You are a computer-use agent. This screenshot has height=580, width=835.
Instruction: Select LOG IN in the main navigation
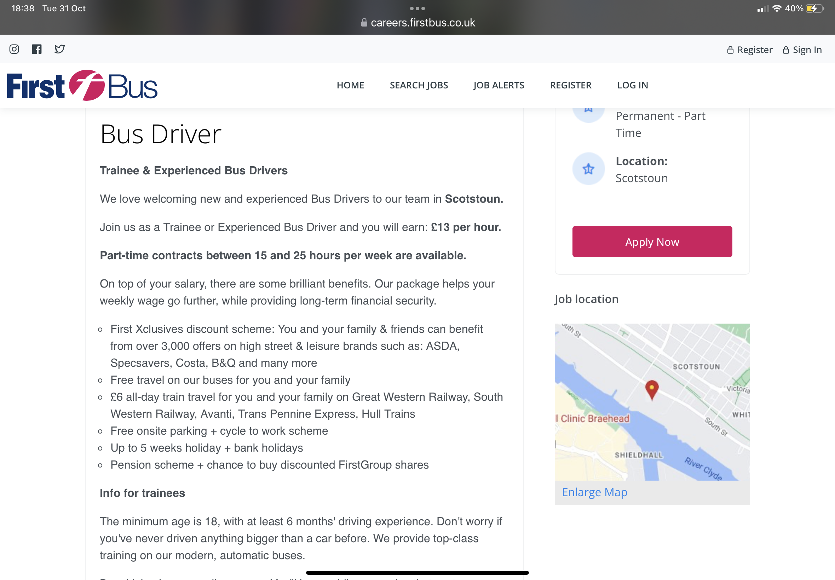(x=632, y=85)
